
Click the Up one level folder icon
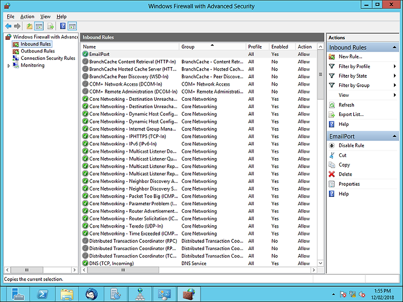click(x=29, y=26)
